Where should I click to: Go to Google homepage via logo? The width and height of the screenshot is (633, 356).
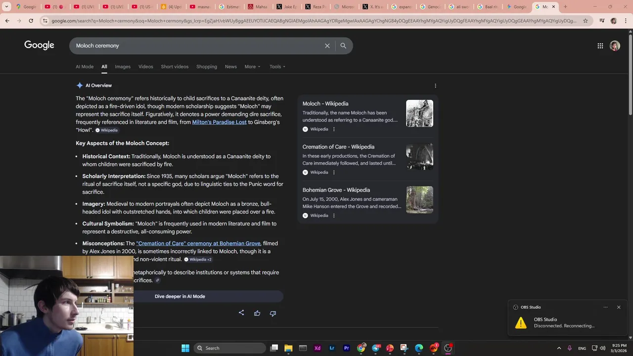point(39,45)
